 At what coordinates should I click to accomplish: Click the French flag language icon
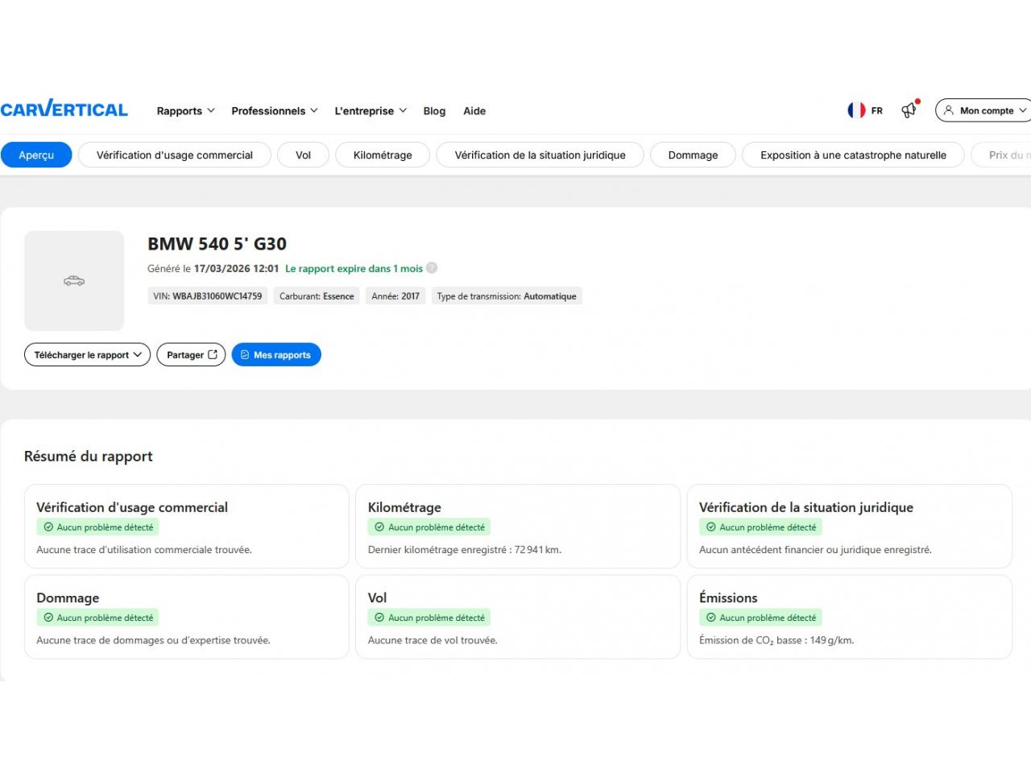point(856,110)
